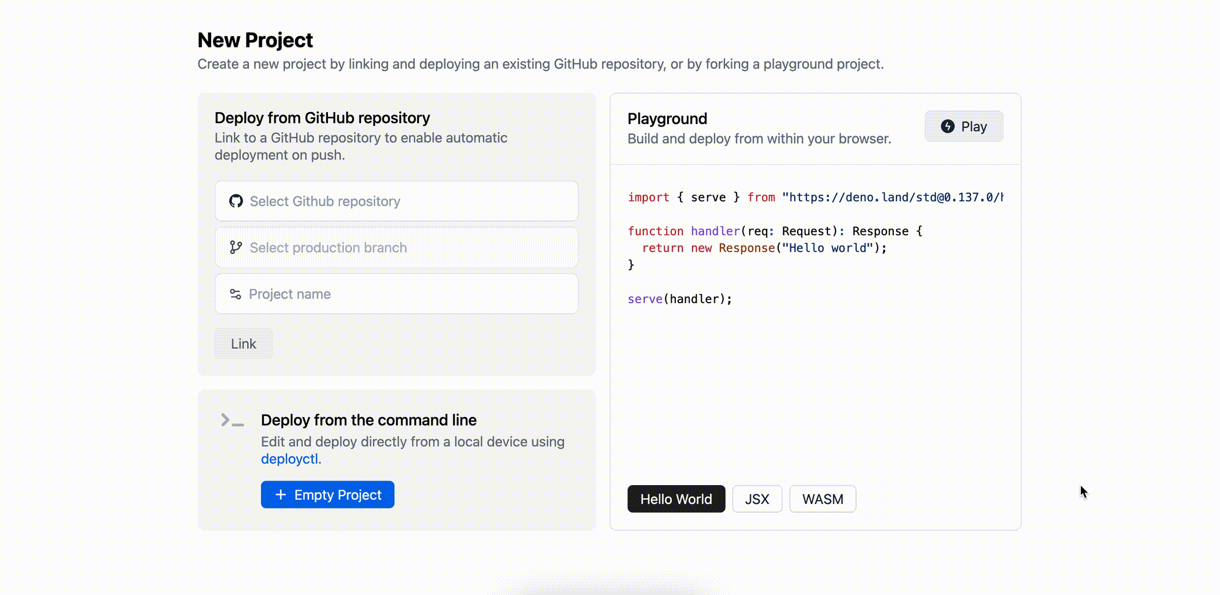Select the Hello World template tab
This screenshot has height=595, width=1220.
pyautogui.click(x=676, y=499)
